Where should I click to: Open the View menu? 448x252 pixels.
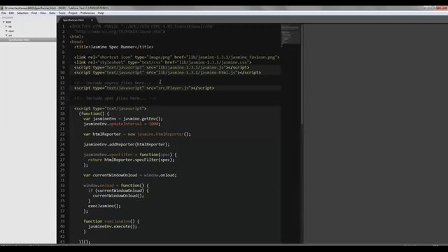[x=43, y=13]
